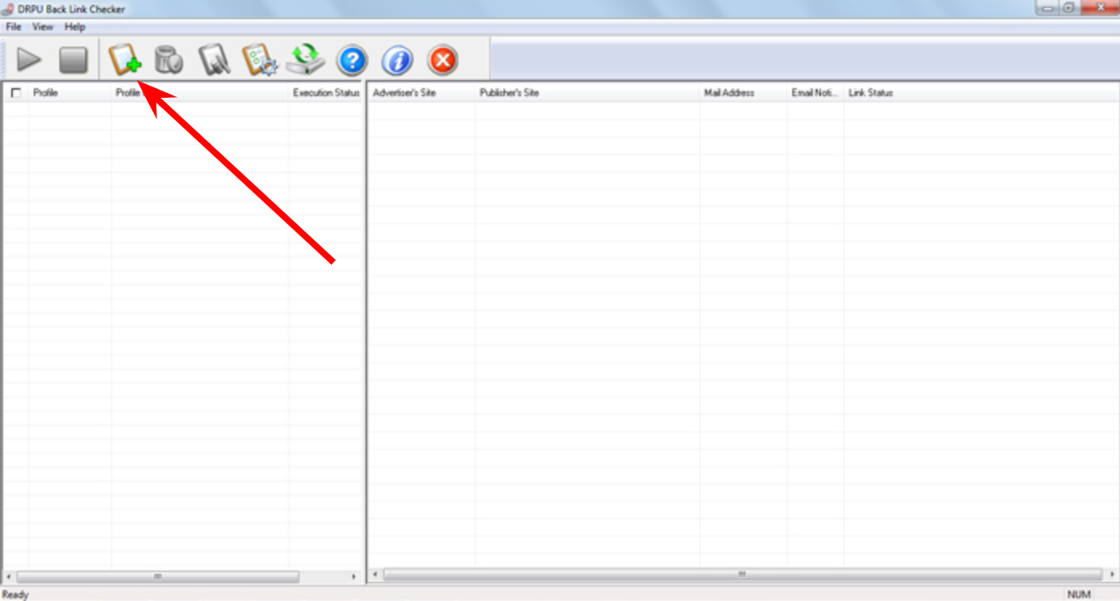Screen dimensions: 1120x601
Task: Click the 'Ready' status bar text
Action: [x=15, y=595]
